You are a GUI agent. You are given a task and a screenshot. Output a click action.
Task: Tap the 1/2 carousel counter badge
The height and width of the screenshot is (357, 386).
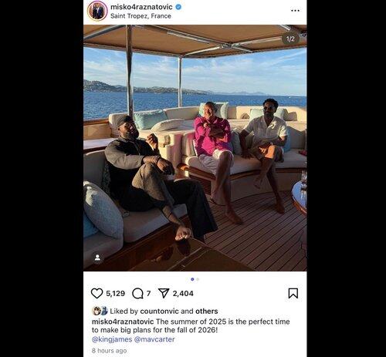(290, 39)
